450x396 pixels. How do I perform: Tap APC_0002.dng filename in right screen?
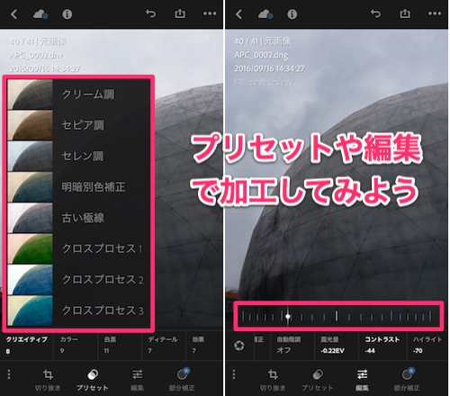pos(261,55)
